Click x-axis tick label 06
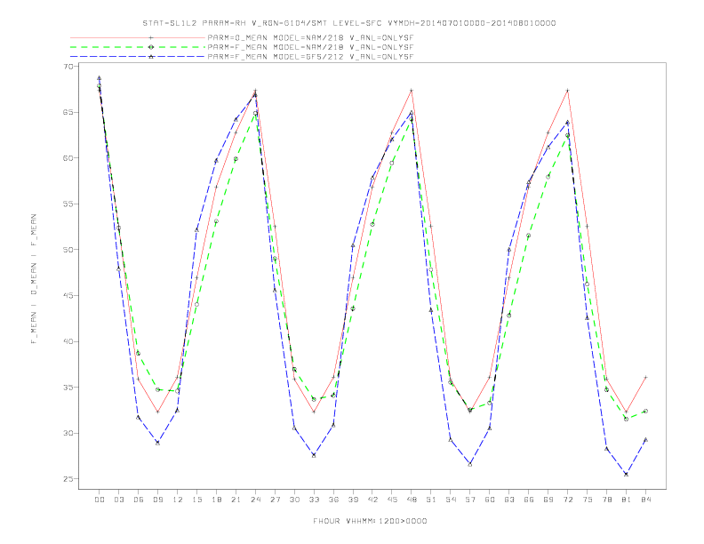Screen dimensions: 704x544 pos(139,500)
